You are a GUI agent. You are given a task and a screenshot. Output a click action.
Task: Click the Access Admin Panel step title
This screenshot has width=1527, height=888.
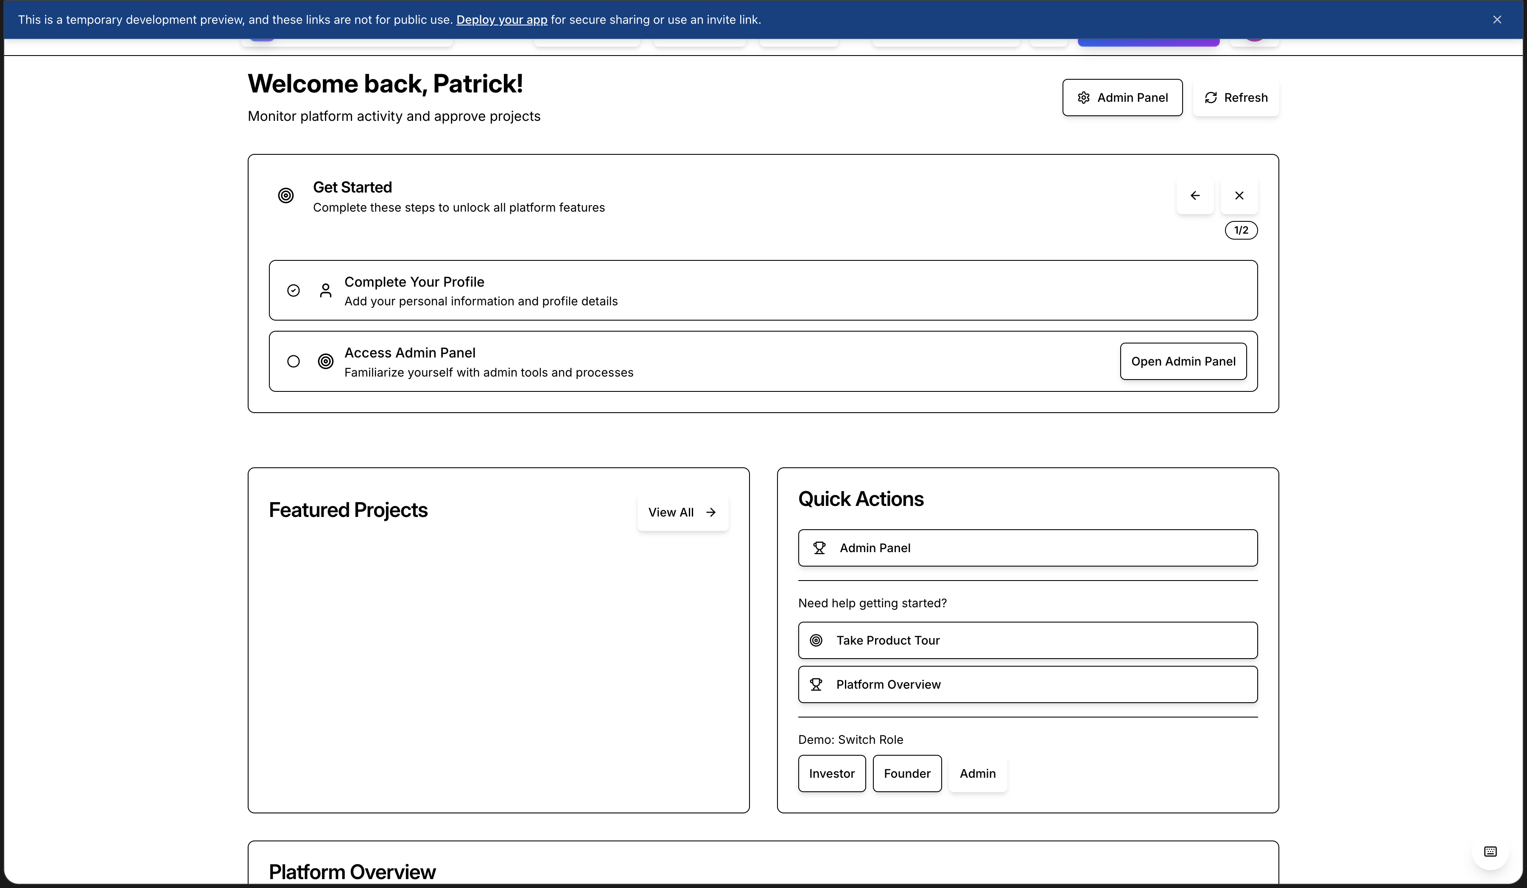coord(410,352)
